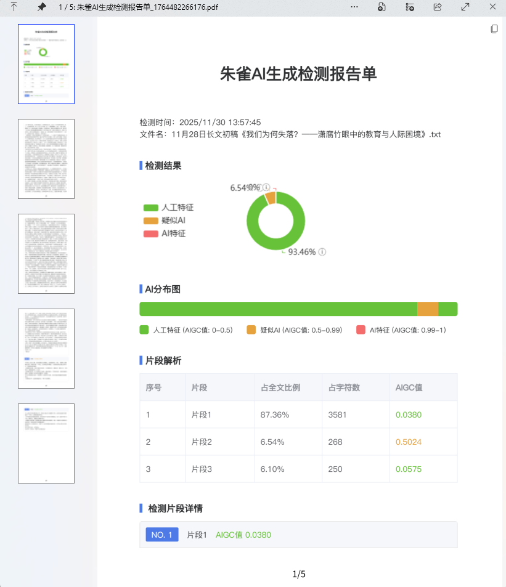Jump to the page 3 thumbnail

[46, 254]
